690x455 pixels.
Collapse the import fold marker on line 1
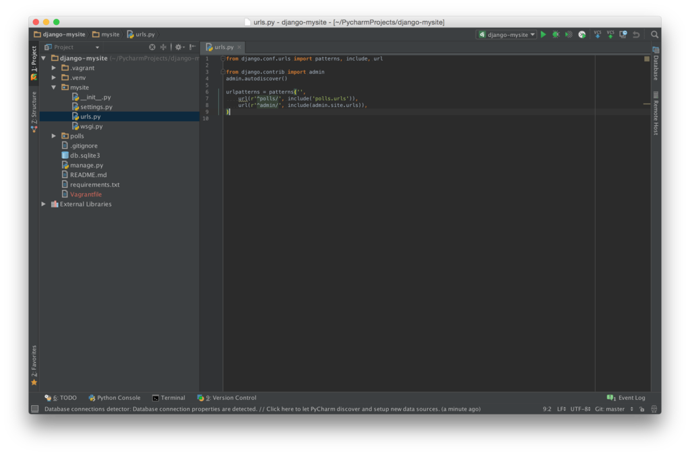coord(222,59)
